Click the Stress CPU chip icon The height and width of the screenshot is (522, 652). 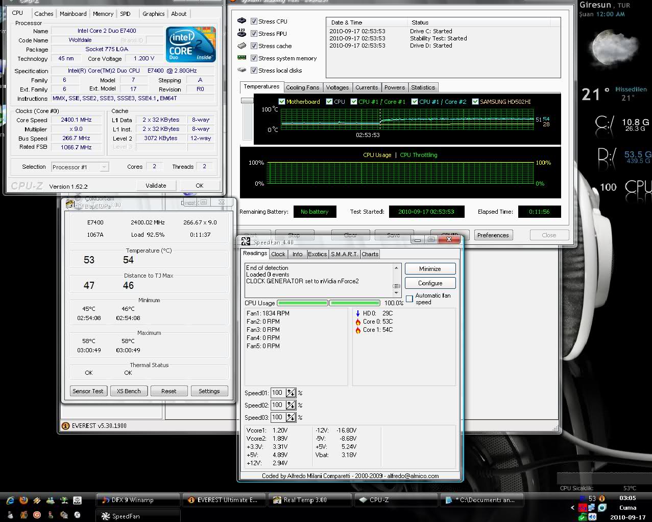pyautogui.click(x=242, y=21)
